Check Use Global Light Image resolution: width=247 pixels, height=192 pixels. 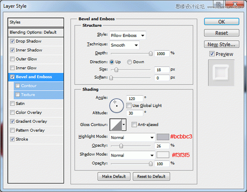(x=129, y=105)
